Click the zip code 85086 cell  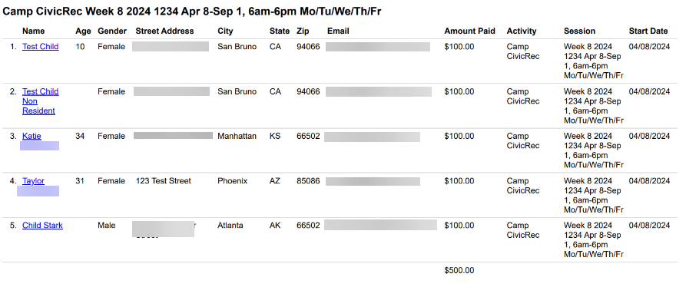tap(308, 181)
